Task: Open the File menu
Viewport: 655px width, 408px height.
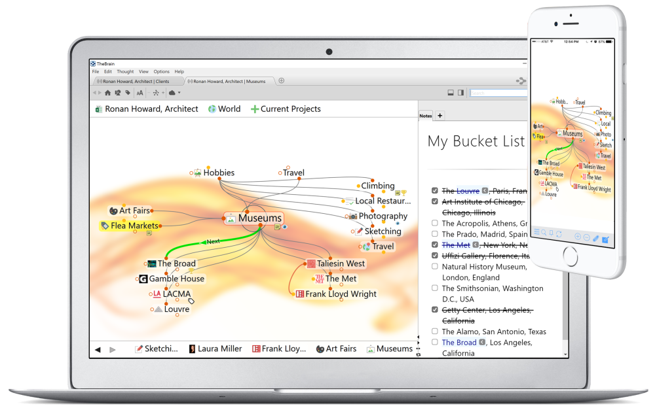Action: tap(96, 71)
